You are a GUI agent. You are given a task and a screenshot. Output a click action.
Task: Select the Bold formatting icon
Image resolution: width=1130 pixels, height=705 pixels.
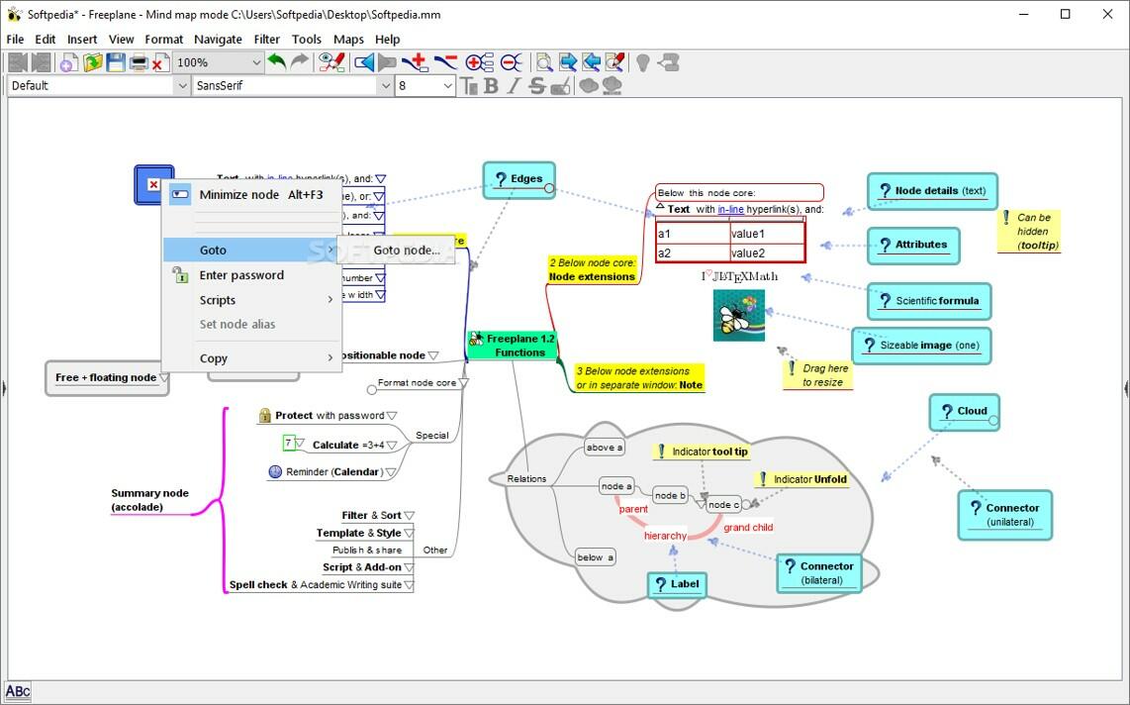click(x=492, y=85)
